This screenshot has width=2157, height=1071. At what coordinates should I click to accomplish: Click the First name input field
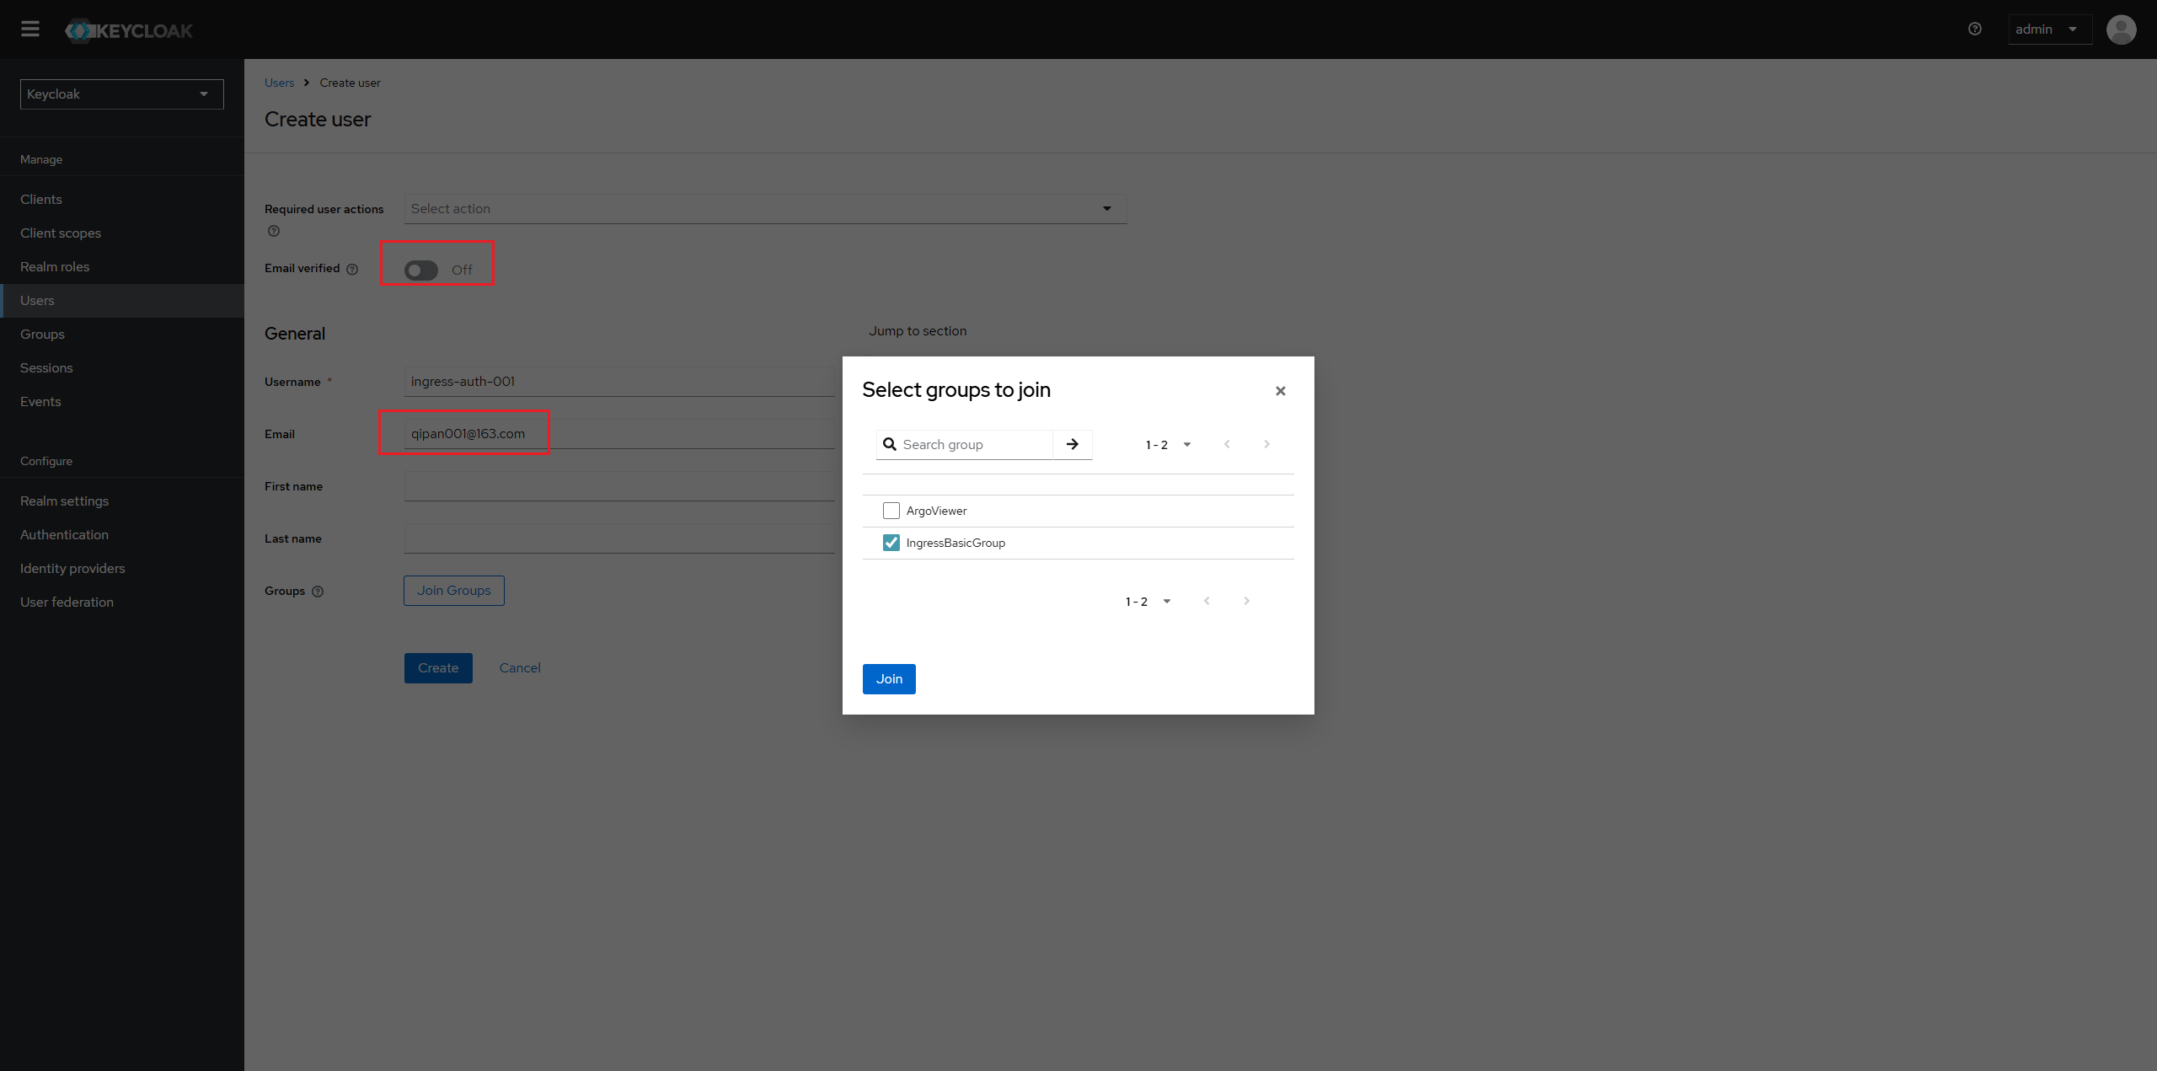[619, 486]
